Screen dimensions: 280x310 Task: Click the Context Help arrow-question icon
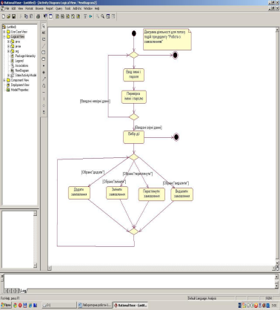click(x=45, y=16)
